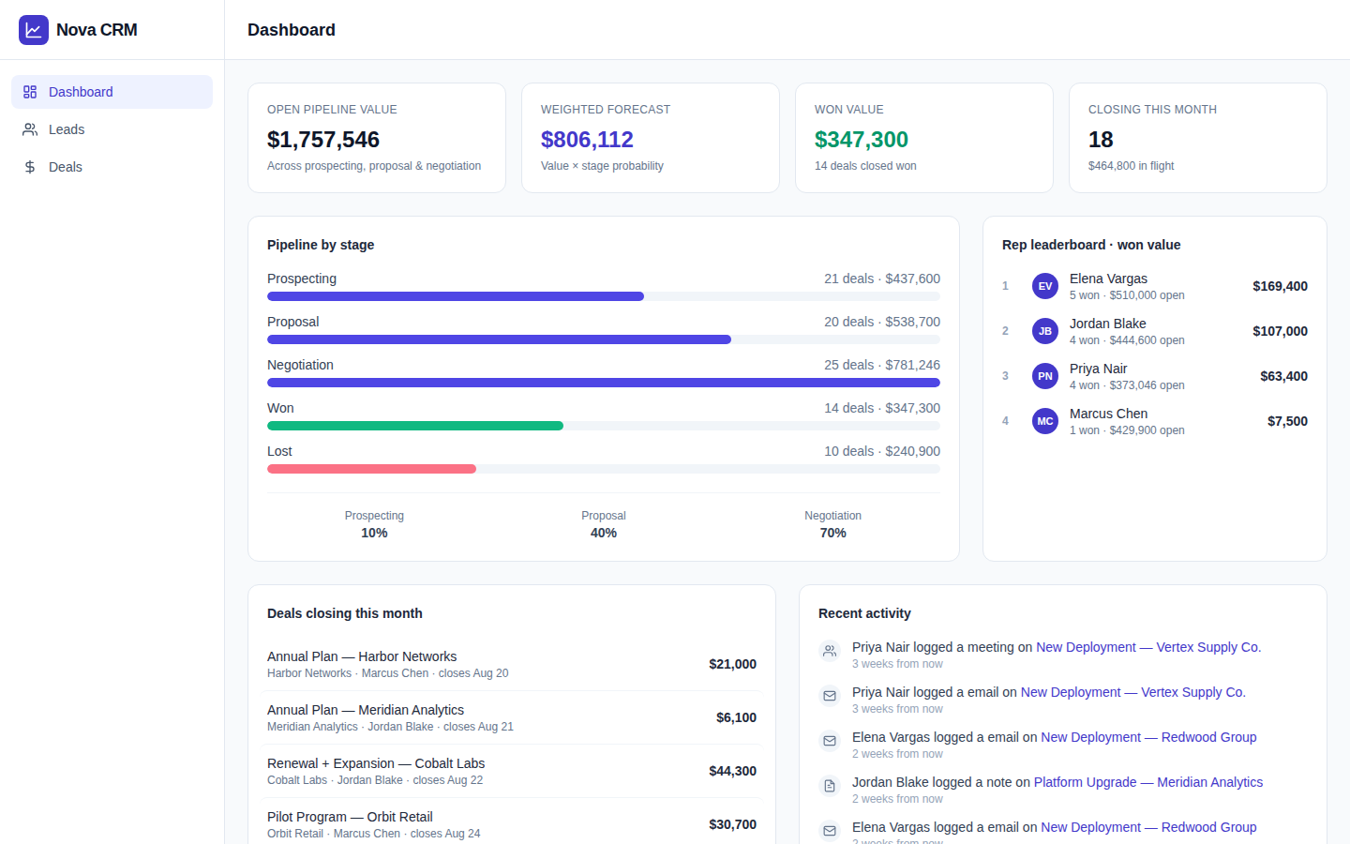This screenshot has height=844, width=1350.
Task: Click meeting icon beside Priya Nair meeting activity
Action: point(830,651)
